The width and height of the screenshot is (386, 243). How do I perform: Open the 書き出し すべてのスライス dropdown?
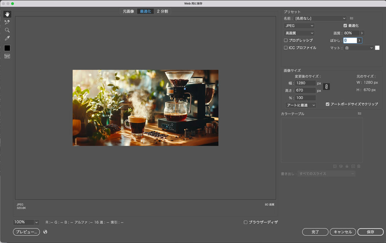(326, 174)
